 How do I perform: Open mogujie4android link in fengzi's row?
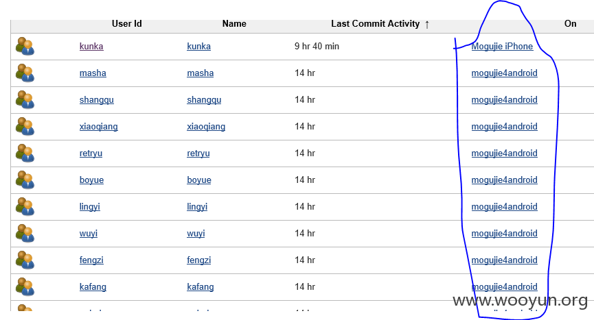504,260
